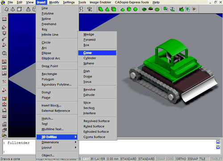Select Ruled Surface in submenu

(97, 127)
